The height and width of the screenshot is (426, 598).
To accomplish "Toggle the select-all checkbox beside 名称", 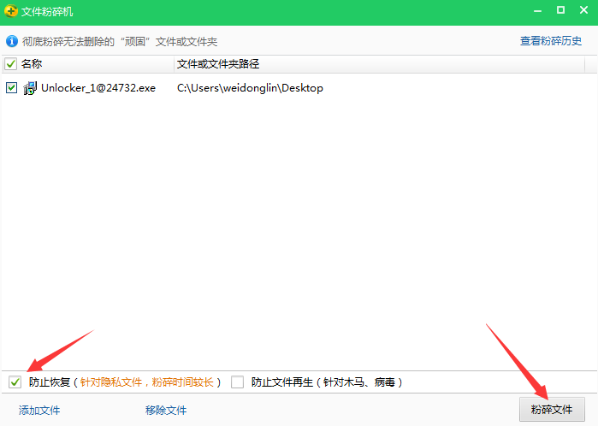I will click(10, 63).
